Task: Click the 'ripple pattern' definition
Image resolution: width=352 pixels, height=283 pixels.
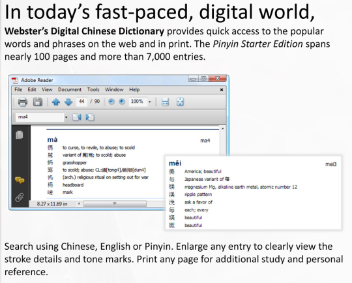Action: 198,195
